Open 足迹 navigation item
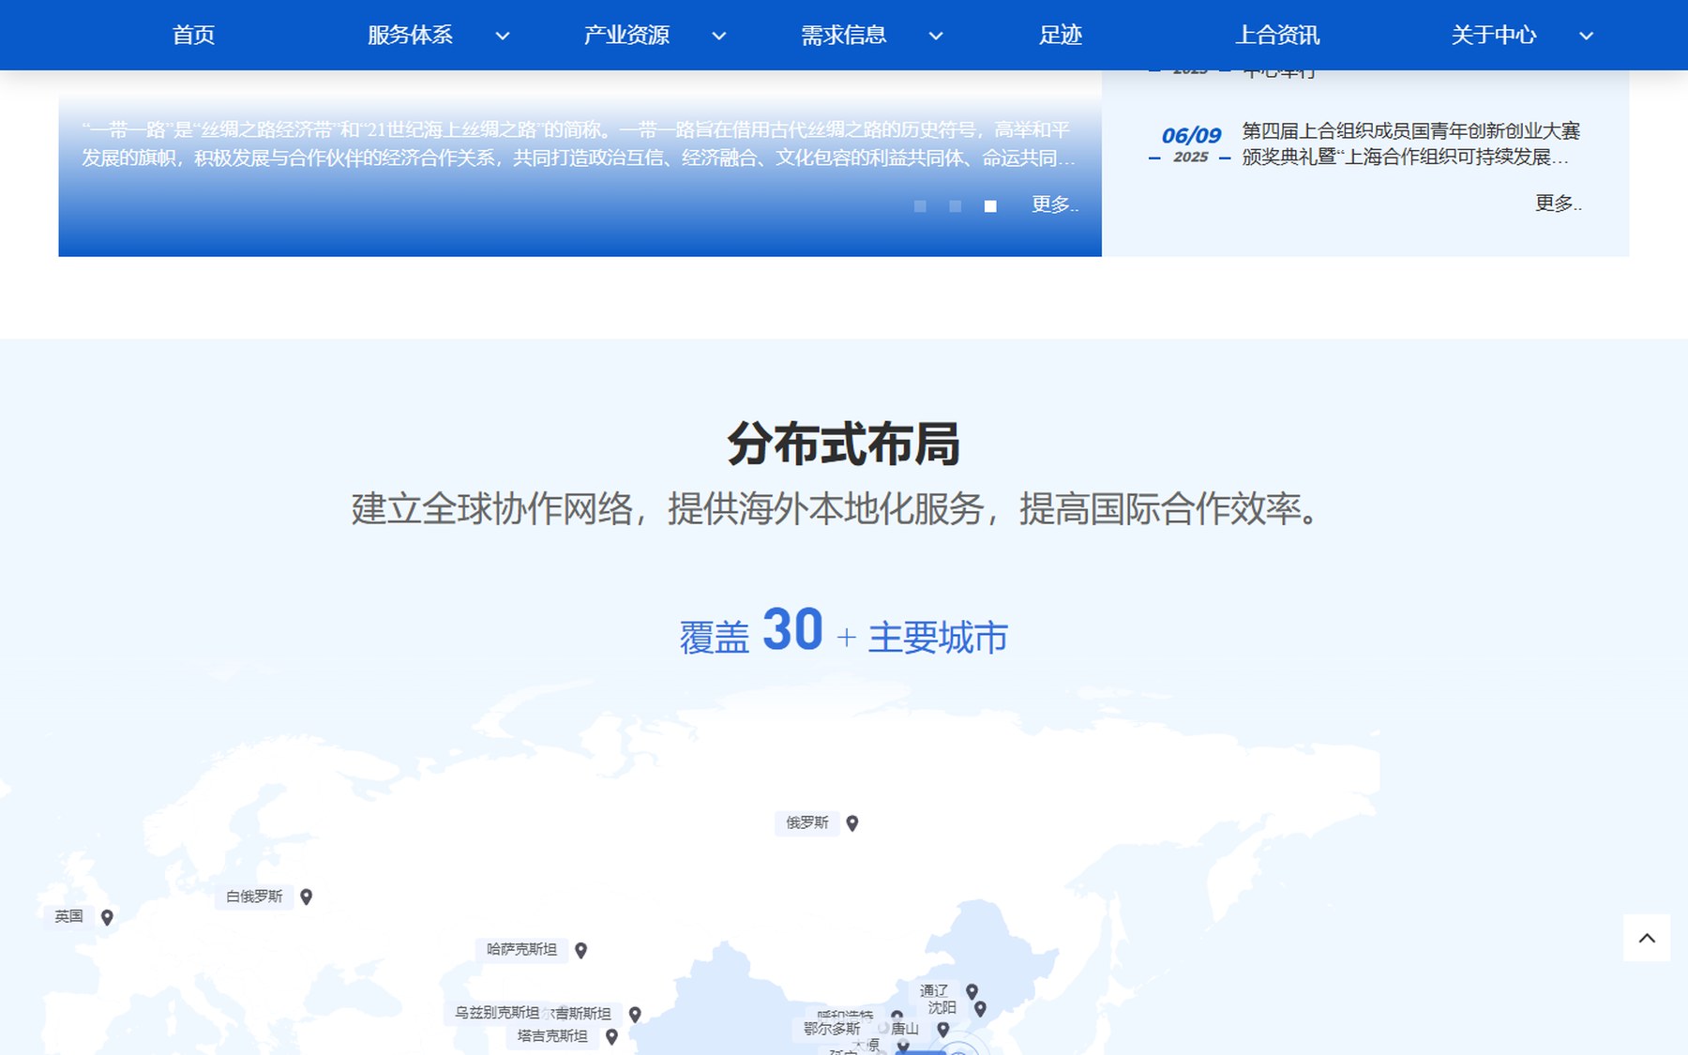 click(1060, 35)
